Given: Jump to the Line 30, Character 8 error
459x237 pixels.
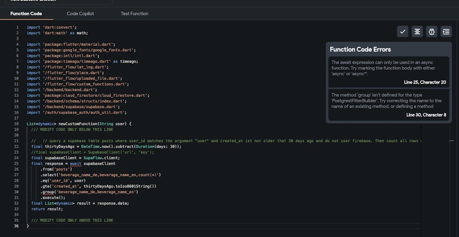Looking at the screenshot, I should 426,115.
